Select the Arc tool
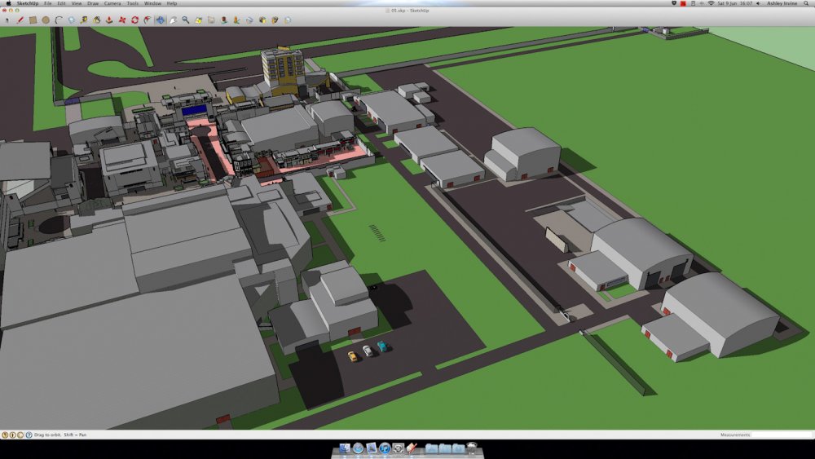The image size is (815, 459). point(58,20)
